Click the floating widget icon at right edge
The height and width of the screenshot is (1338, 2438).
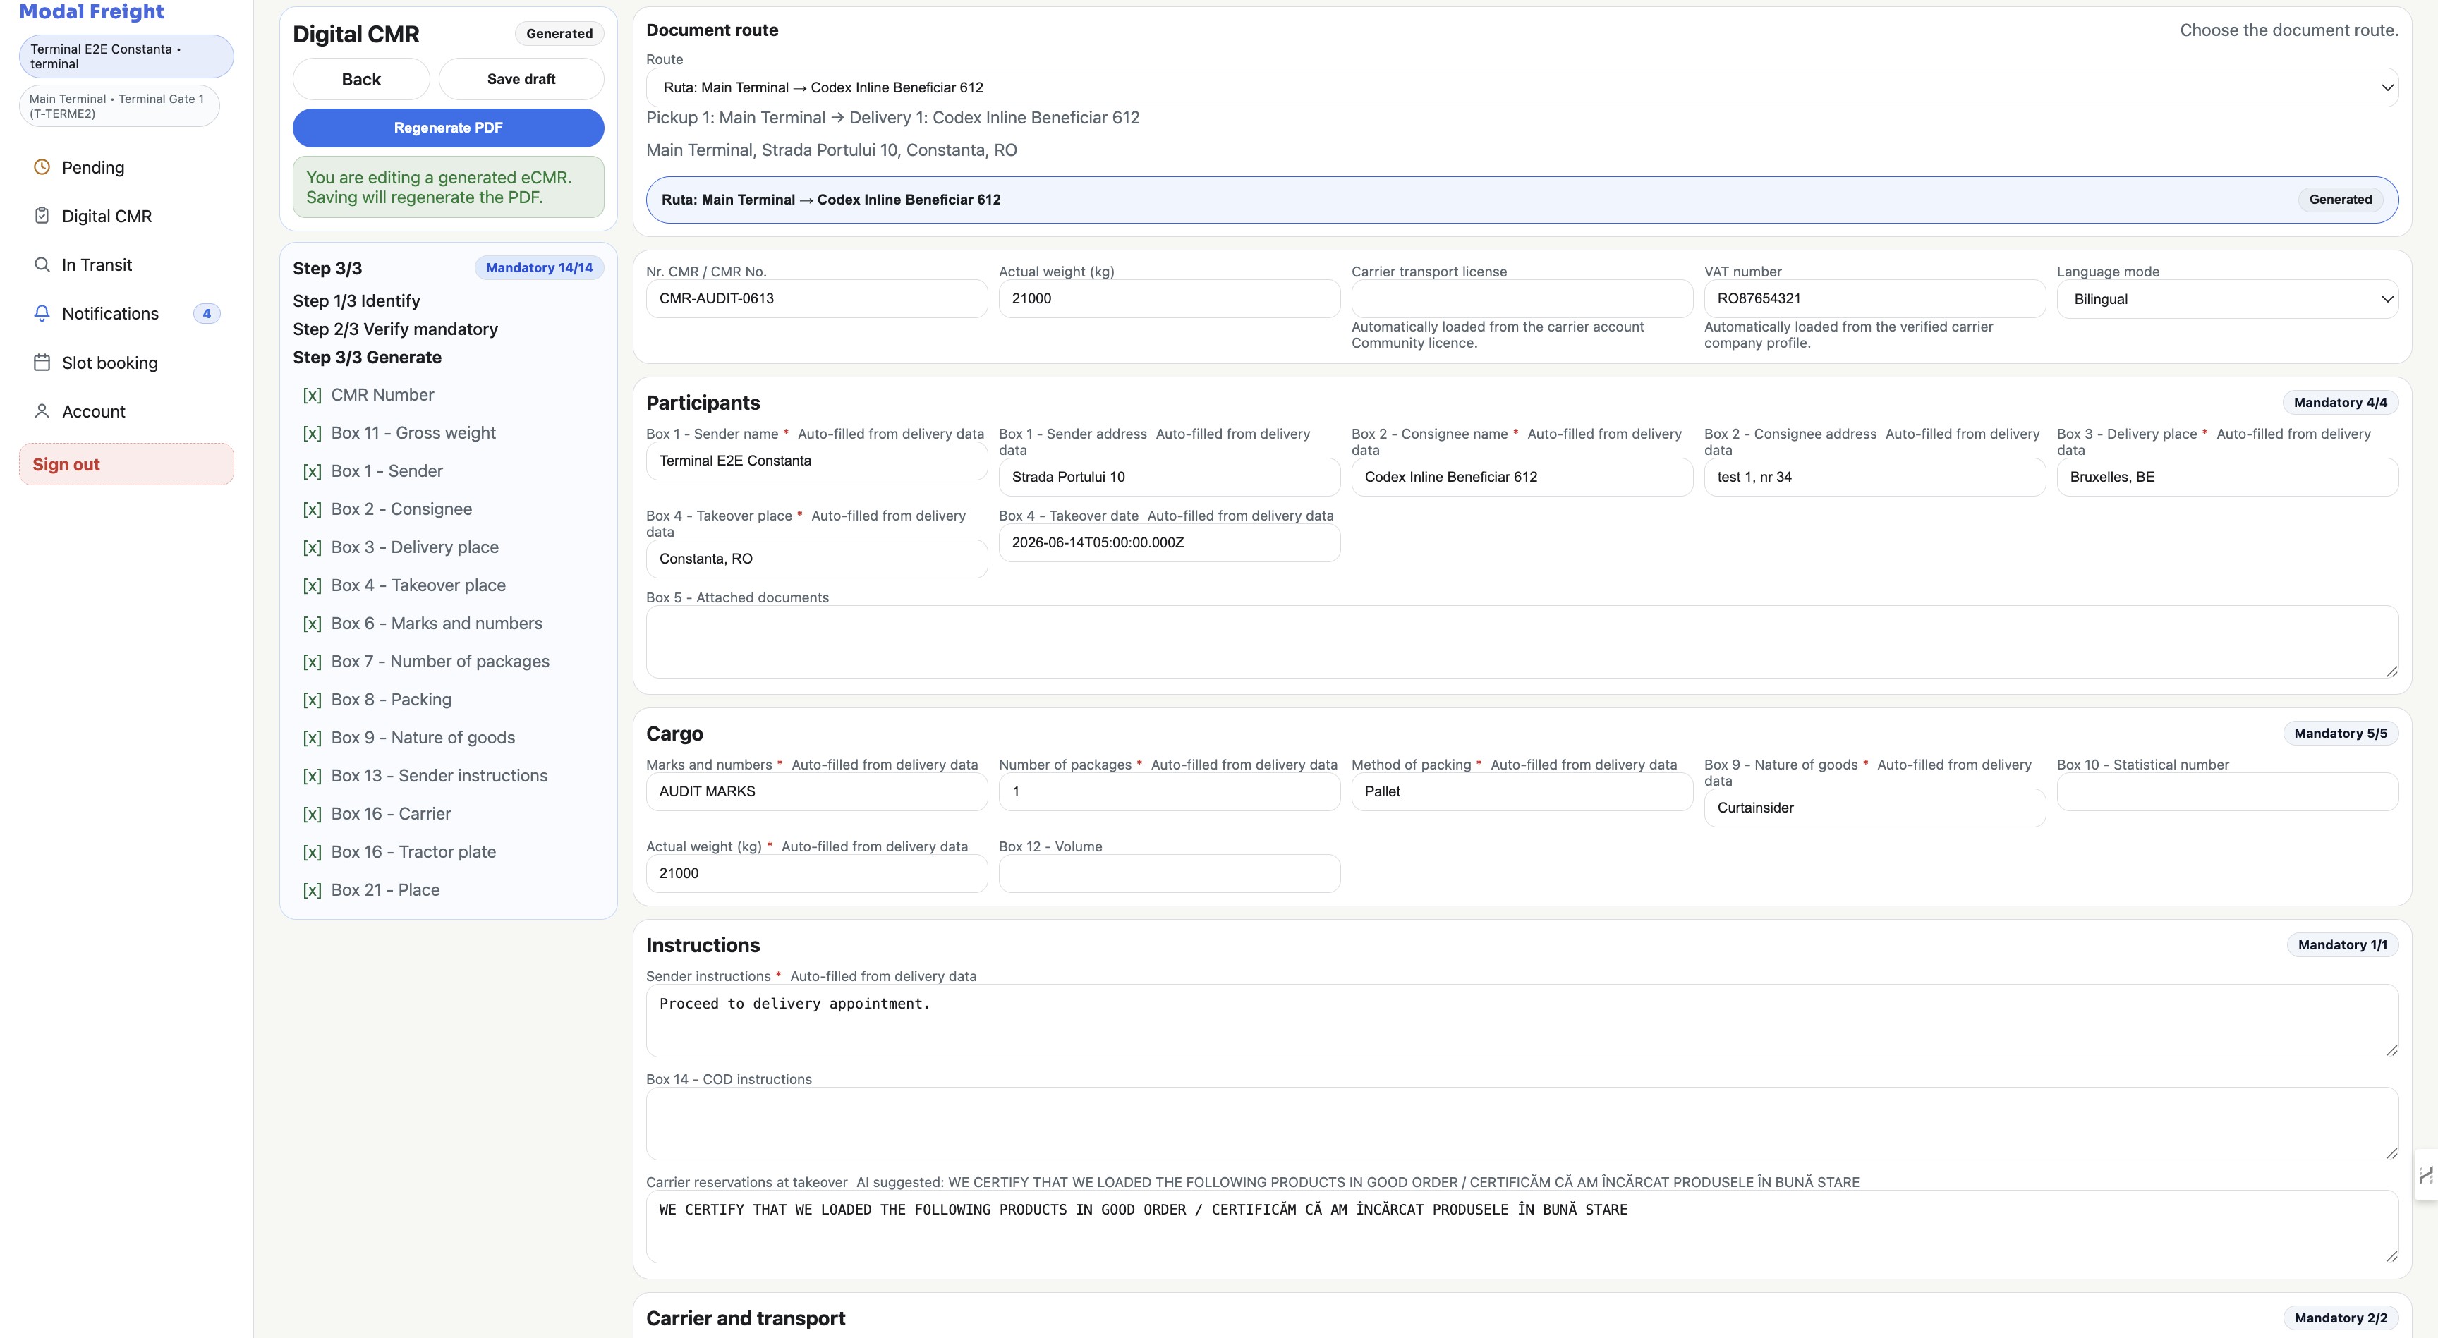tap(2427, 1175)
